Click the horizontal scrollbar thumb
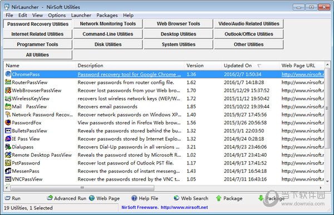The width and height of the screenshot is (334, 215). 82,188
